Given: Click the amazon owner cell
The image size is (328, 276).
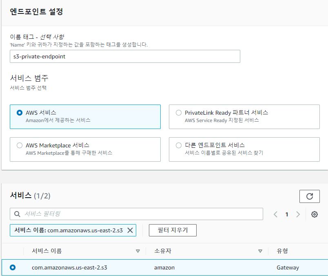Looking at the screenshot, I should 164,267.
